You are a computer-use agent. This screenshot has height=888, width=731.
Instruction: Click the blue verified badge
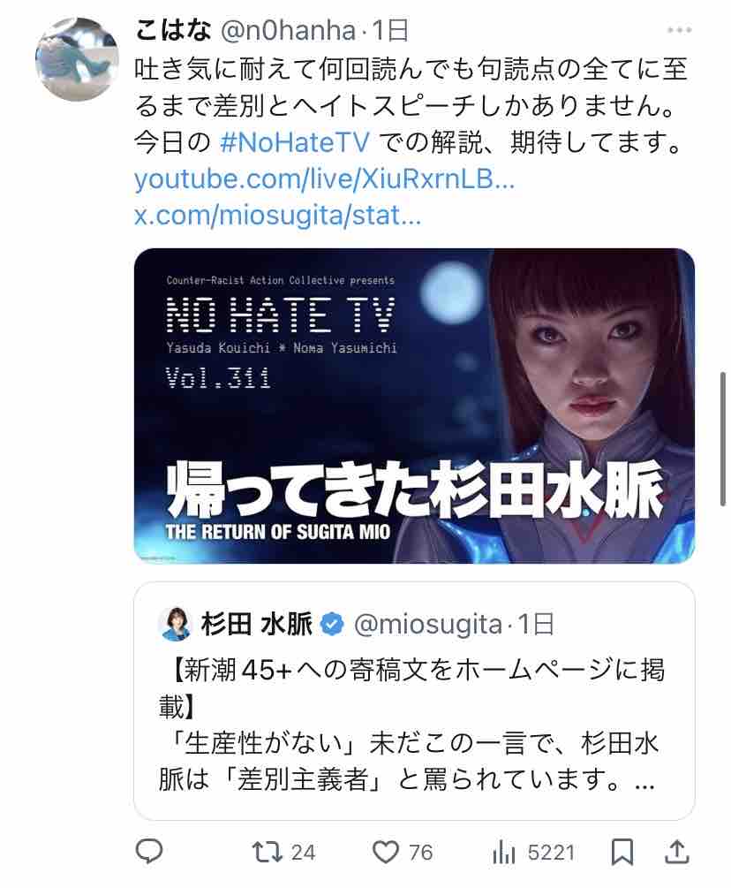(x=332, y=625)
